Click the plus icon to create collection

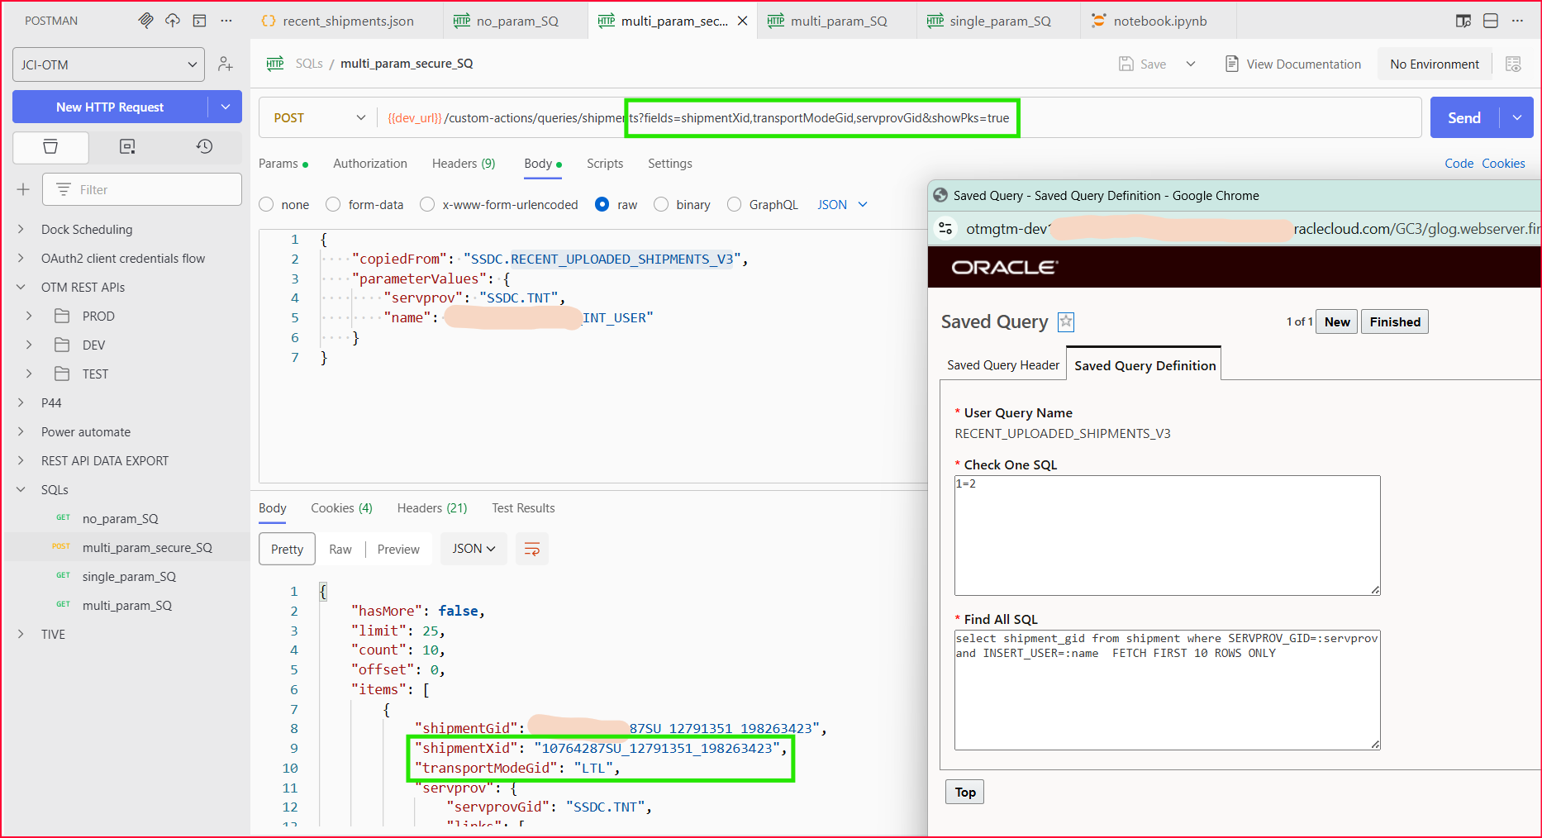tap(23, 189)
